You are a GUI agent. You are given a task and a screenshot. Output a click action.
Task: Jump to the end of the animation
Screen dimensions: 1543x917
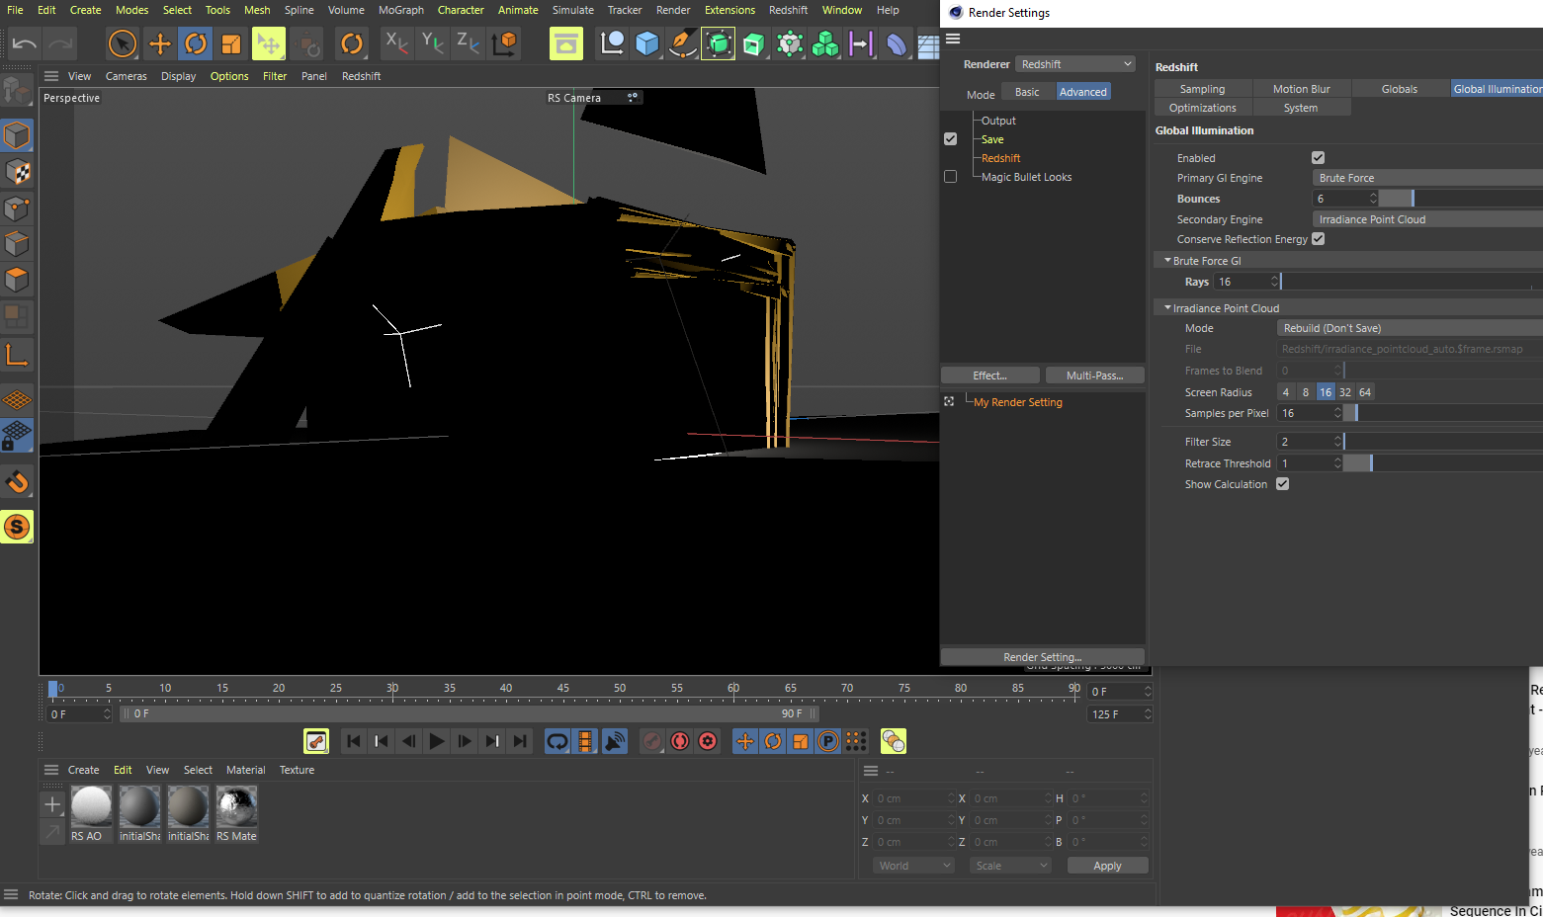click(x=520, y=741)
